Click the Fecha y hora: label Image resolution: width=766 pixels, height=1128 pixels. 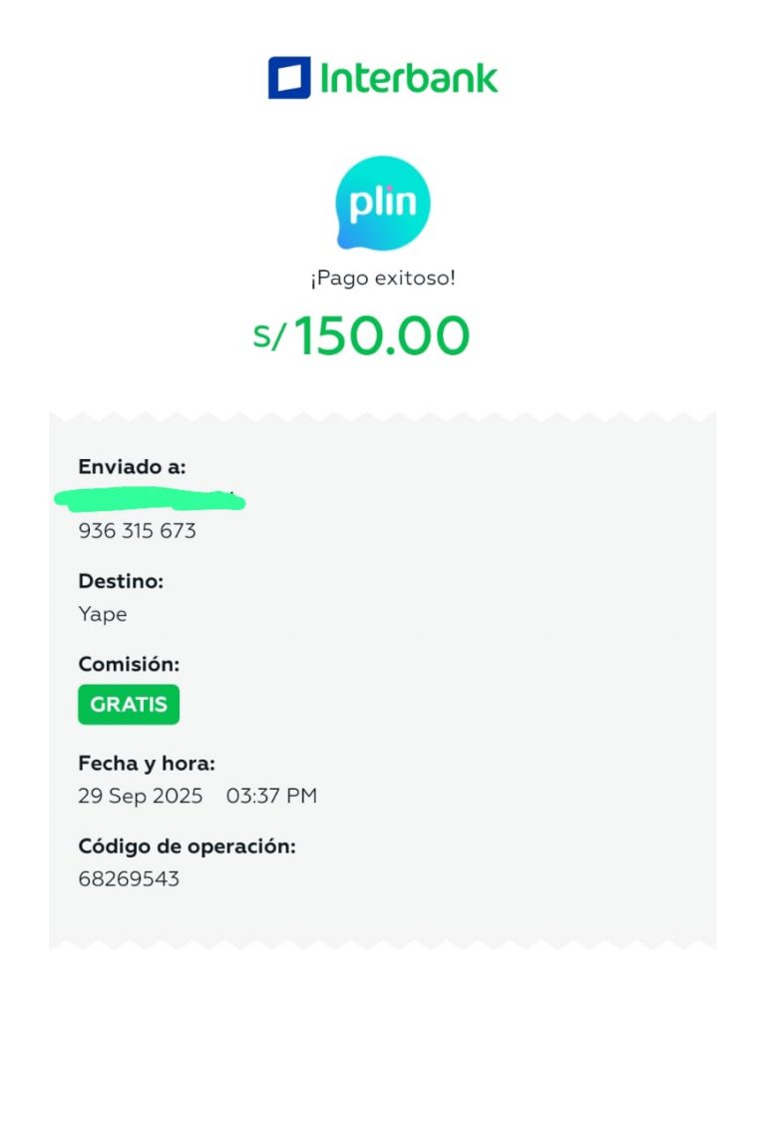point(147,764)
